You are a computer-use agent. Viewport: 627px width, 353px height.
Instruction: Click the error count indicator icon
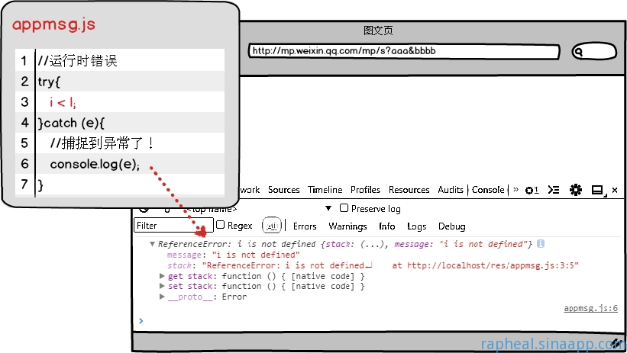pyautogui.click(x=532, y=190)
